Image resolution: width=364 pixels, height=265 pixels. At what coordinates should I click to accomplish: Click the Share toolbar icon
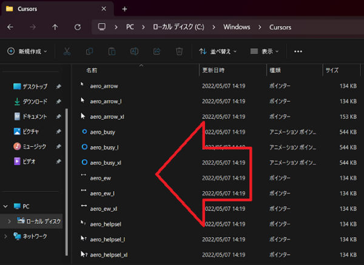pos(157,52)
